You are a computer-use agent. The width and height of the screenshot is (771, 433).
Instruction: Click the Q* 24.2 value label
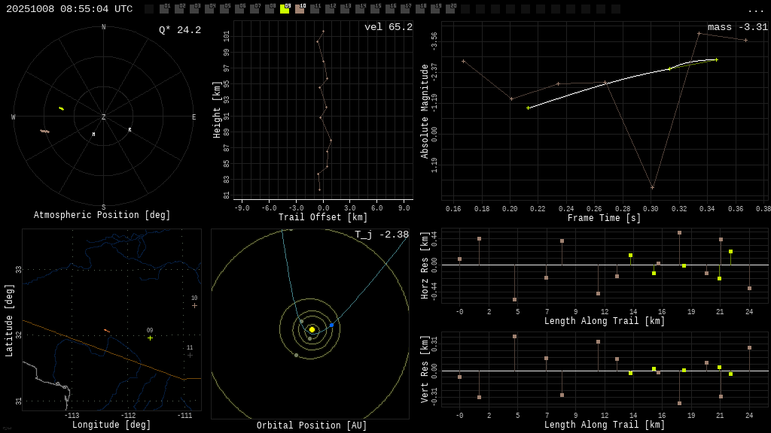[179, 30]
